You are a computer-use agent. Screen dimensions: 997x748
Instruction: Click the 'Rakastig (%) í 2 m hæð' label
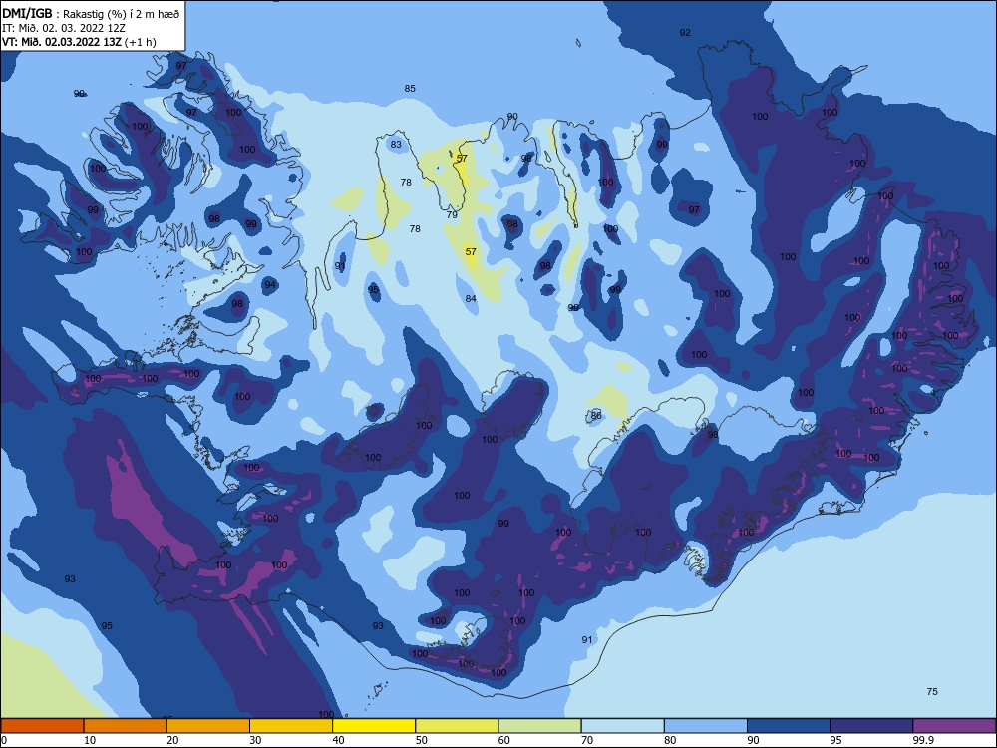pos(122,14)
